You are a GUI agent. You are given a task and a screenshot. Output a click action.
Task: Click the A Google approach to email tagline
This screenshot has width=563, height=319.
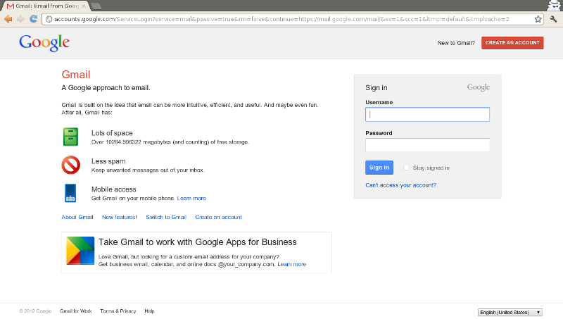point(106,87)
